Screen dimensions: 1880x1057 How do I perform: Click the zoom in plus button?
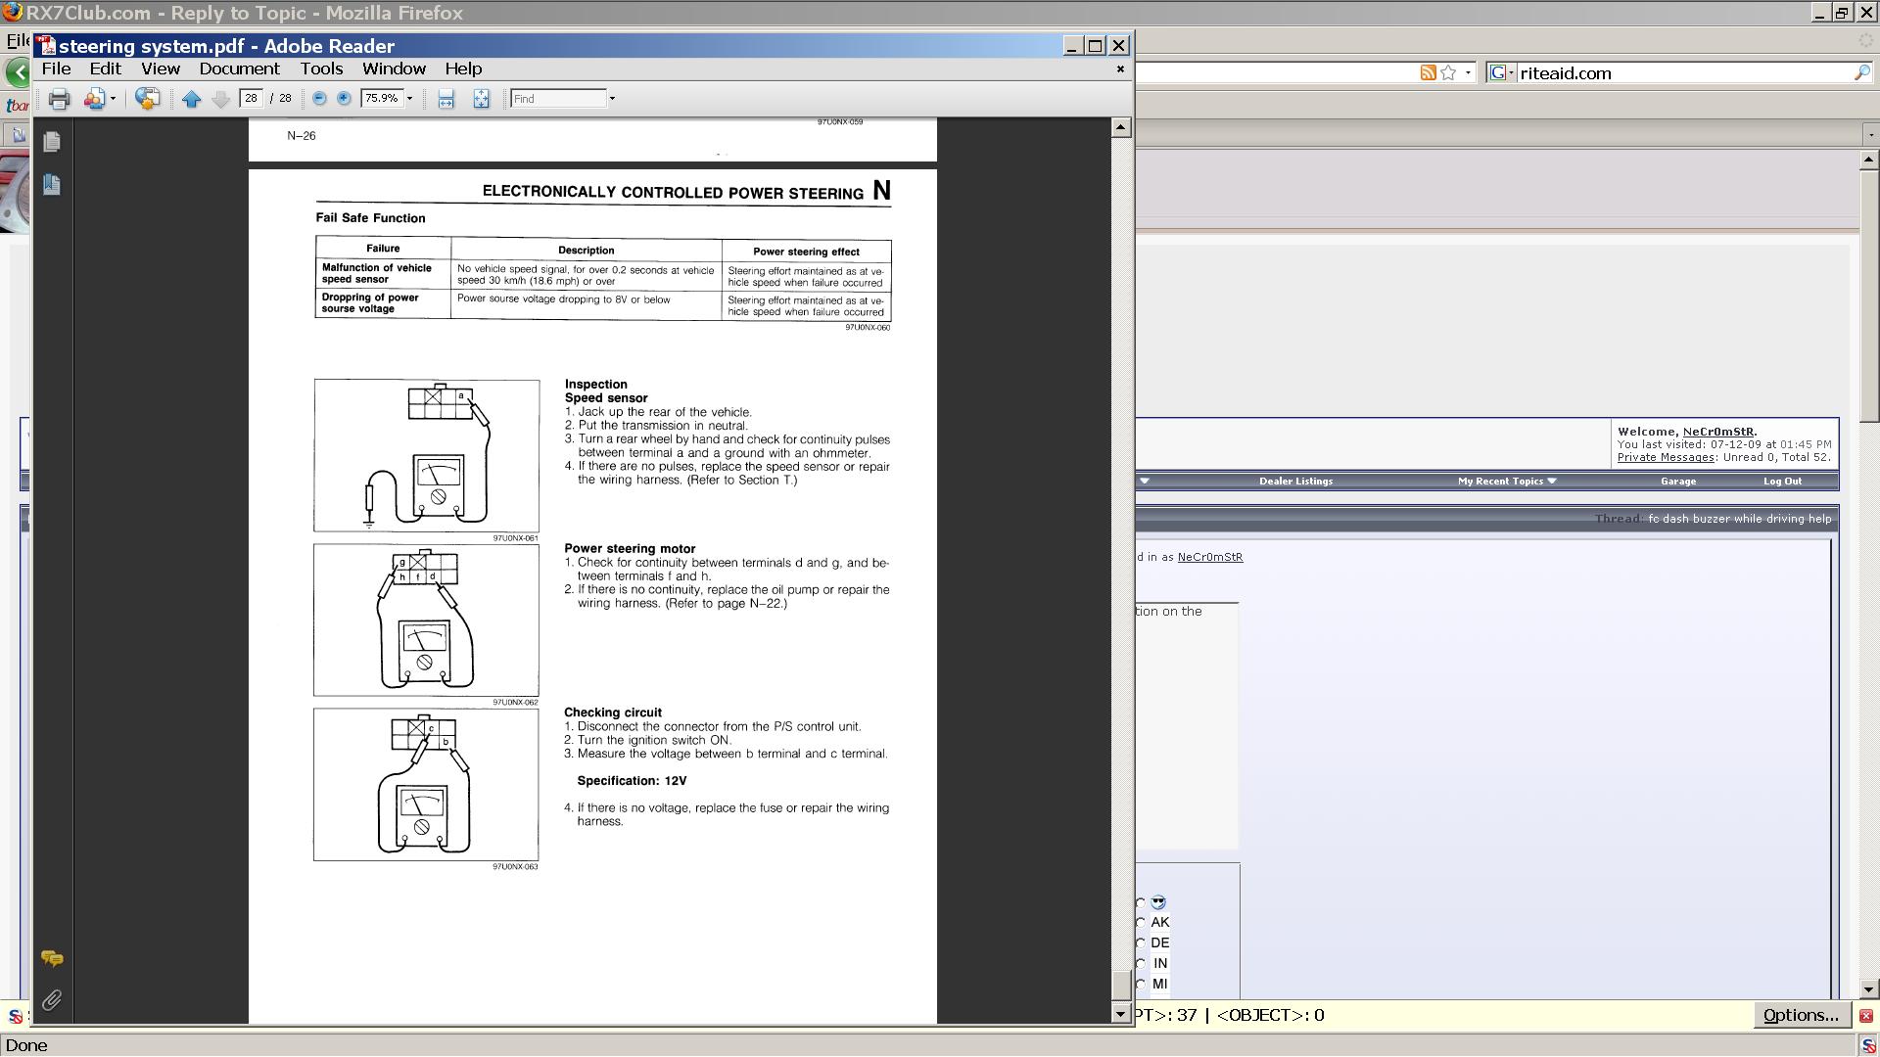pos(344,99)
